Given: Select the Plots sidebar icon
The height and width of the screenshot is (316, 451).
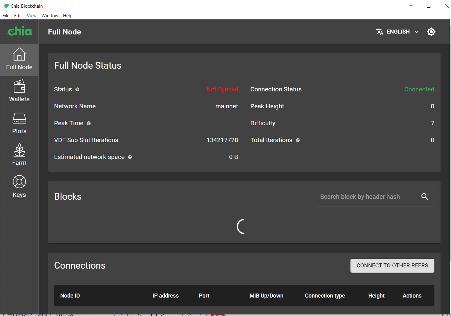Looking at the screenshot, I should 19,118.
